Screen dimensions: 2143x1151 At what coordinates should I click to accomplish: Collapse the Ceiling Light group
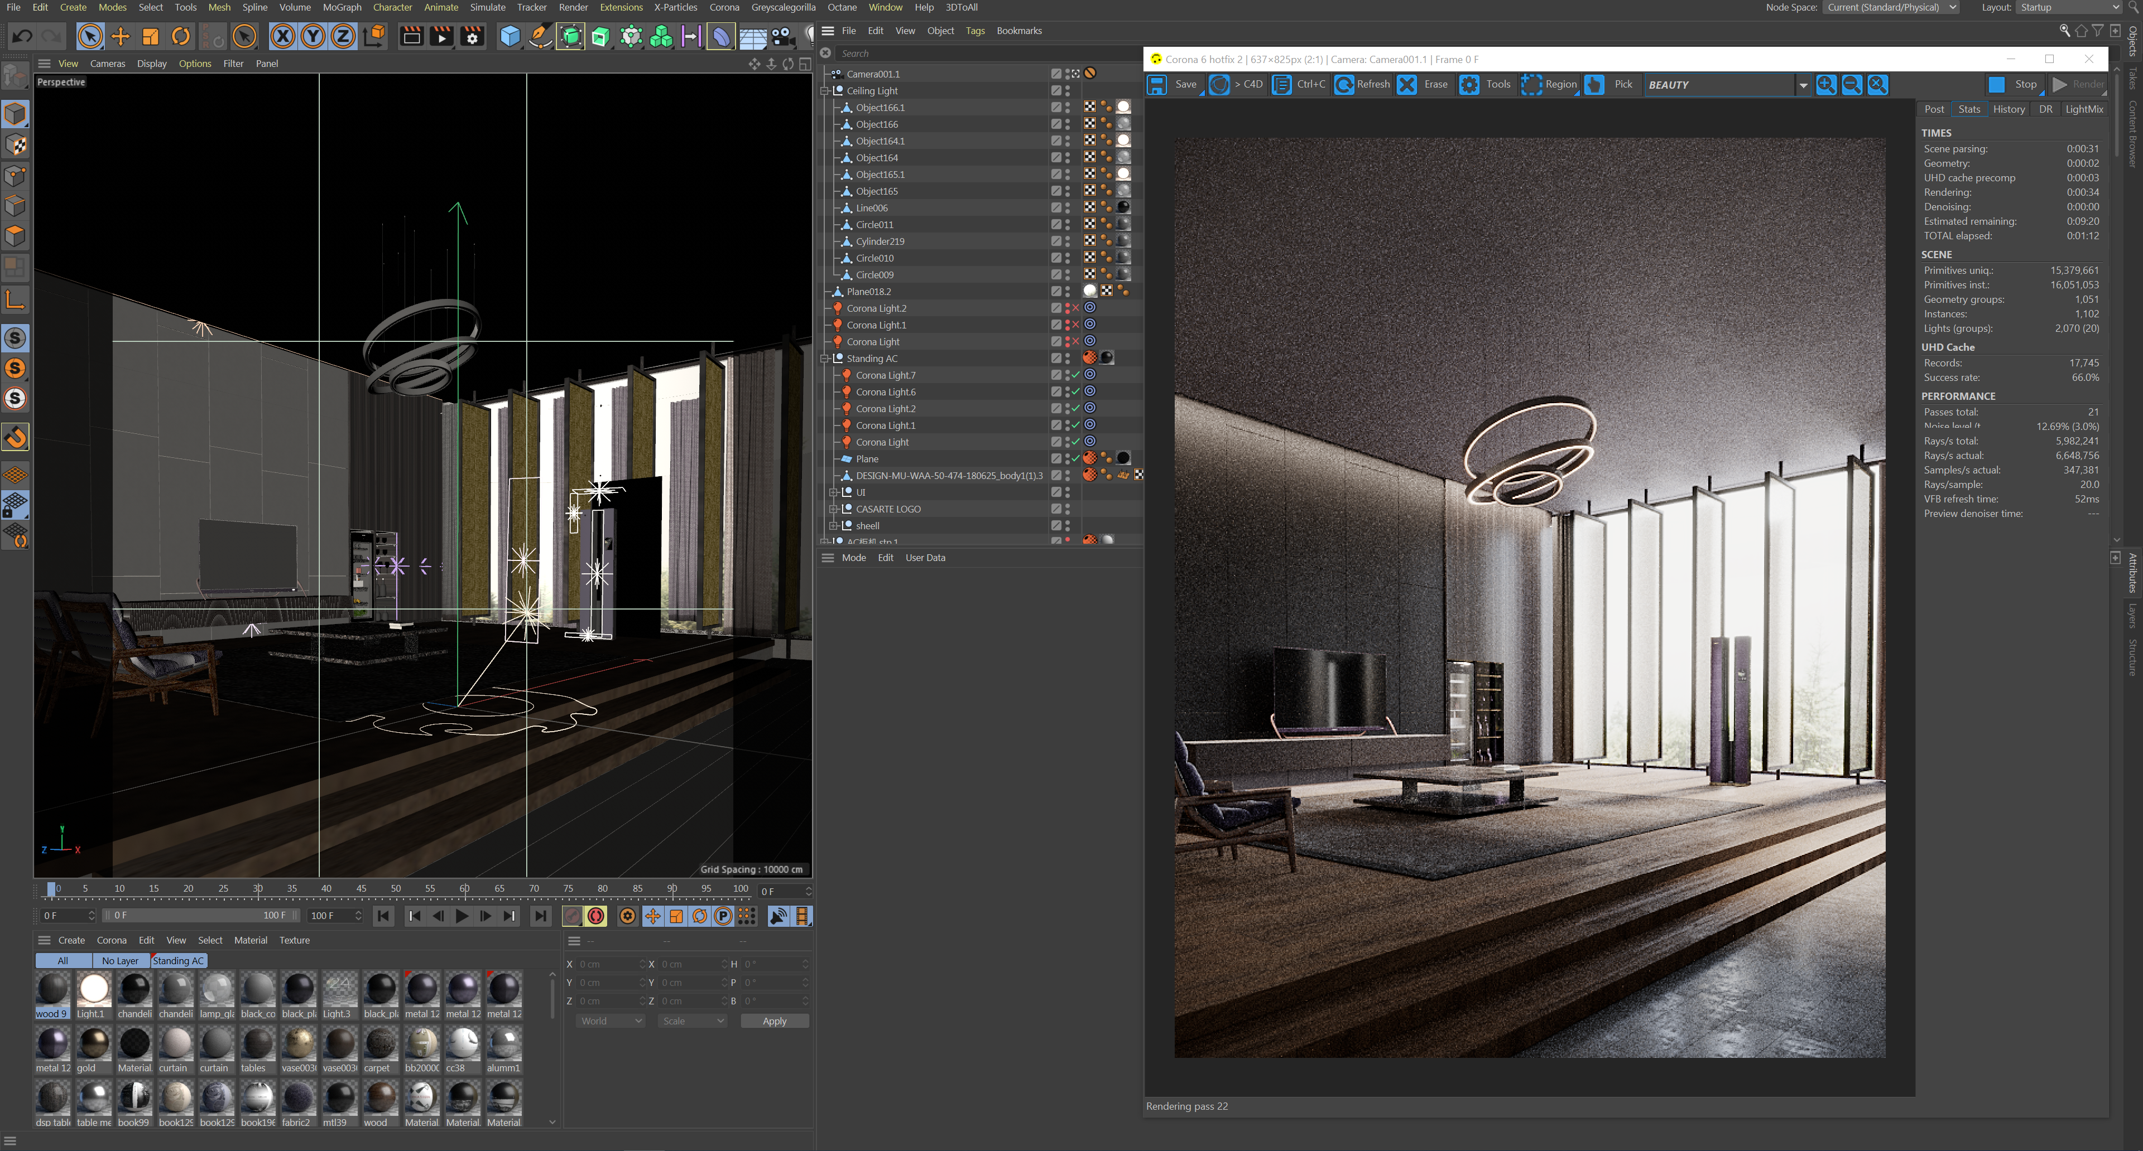(825, 90)
